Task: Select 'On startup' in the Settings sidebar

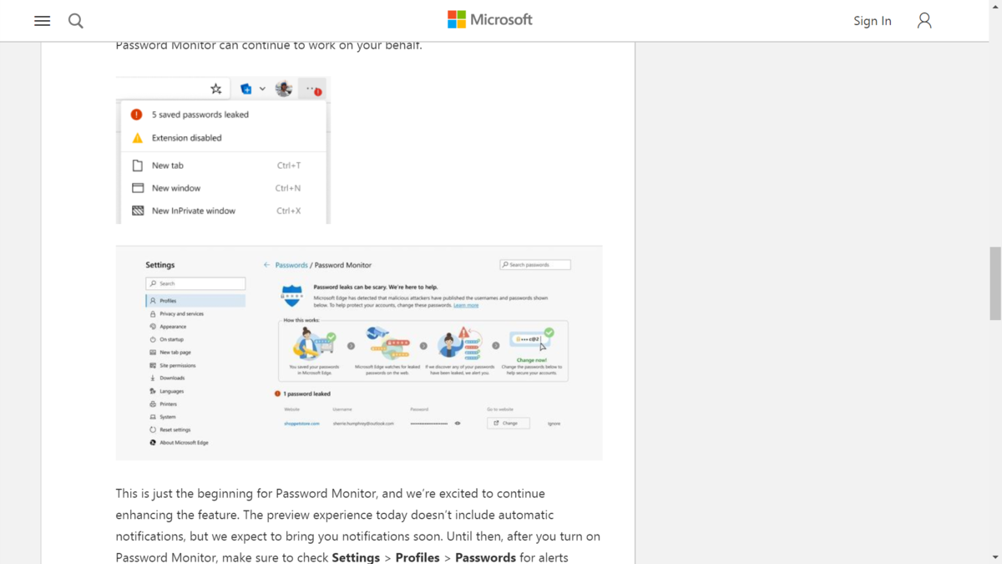Action: tap(171, 339)
